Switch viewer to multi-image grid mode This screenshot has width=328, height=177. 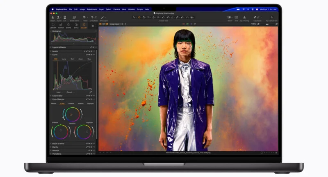(100, 24)
